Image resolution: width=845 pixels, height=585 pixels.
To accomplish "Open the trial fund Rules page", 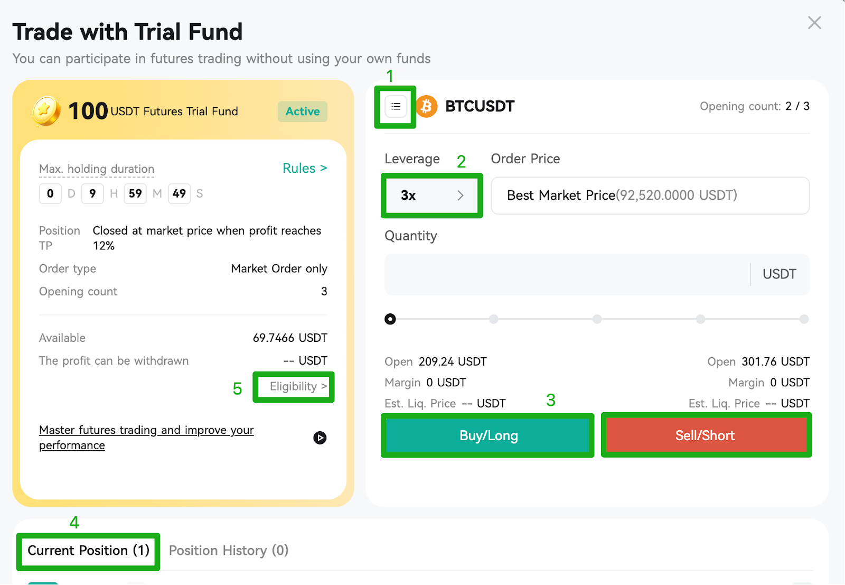I will 305,168.
